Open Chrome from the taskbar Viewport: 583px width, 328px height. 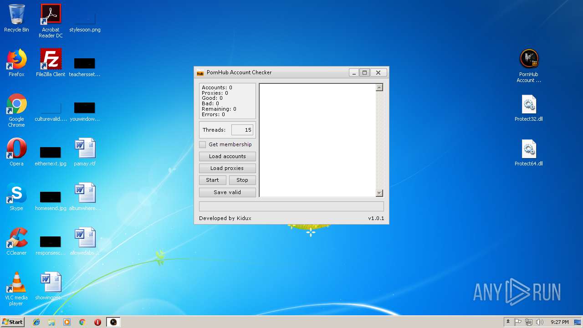click(82, 322)
